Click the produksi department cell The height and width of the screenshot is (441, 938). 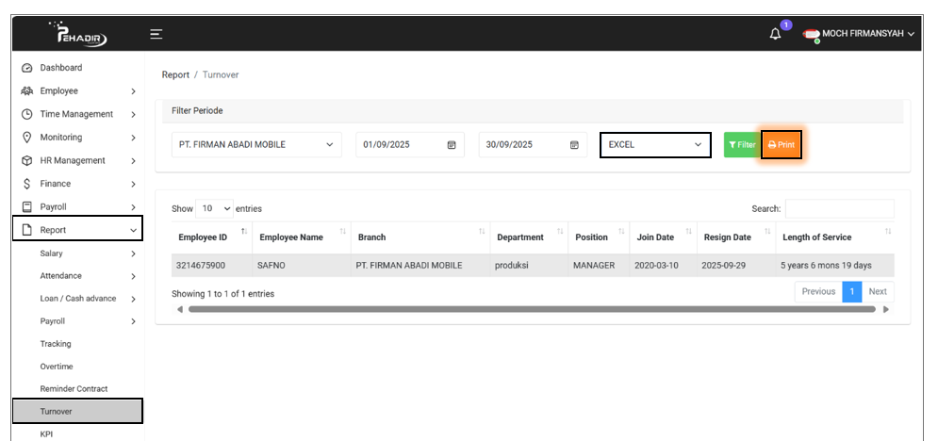click(x=530, y=266)
